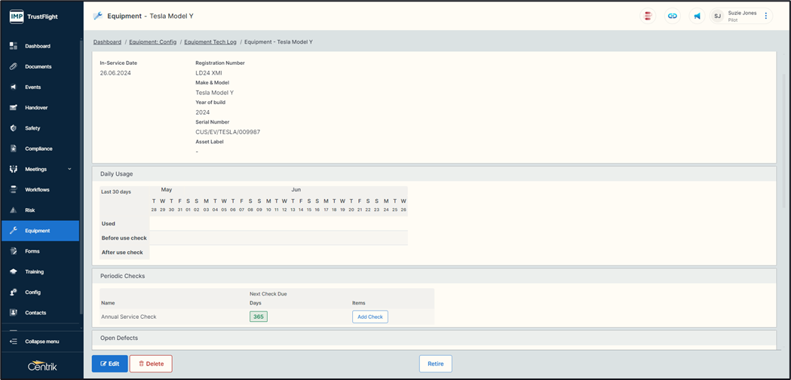The image size is (791, 380).
Task: Click the Risk triangle icon
Action: pyautogui.click(x=14, y=210)
